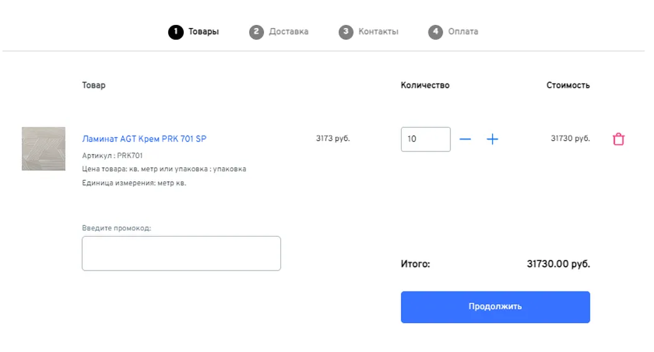
Task: Go to the Доставка step label
Action: click(288, 32)
